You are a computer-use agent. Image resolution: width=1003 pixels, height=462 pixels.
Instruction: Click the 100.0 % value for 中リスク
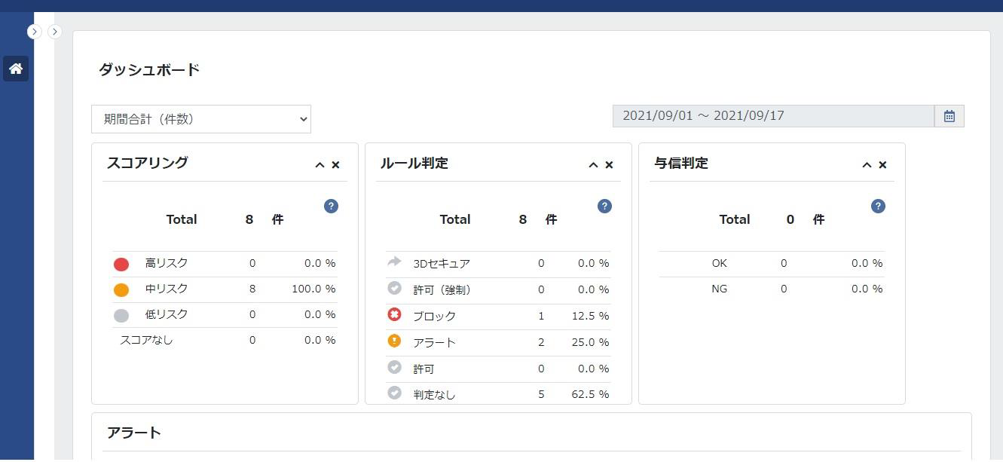313,289
